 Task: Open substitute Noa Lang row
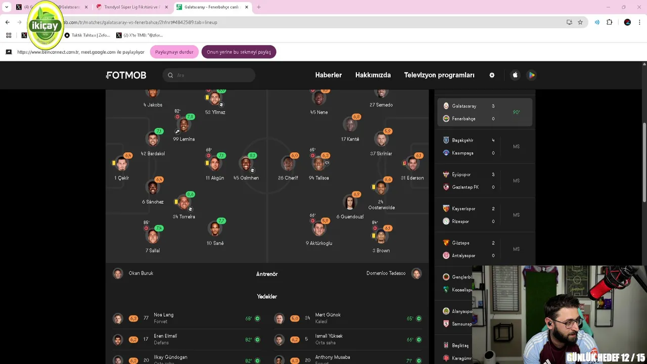click(186, 318)
